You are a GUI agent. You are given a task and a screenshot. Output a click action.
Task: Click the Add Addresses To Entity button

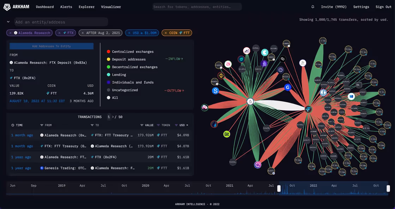(x=51, y=46)
